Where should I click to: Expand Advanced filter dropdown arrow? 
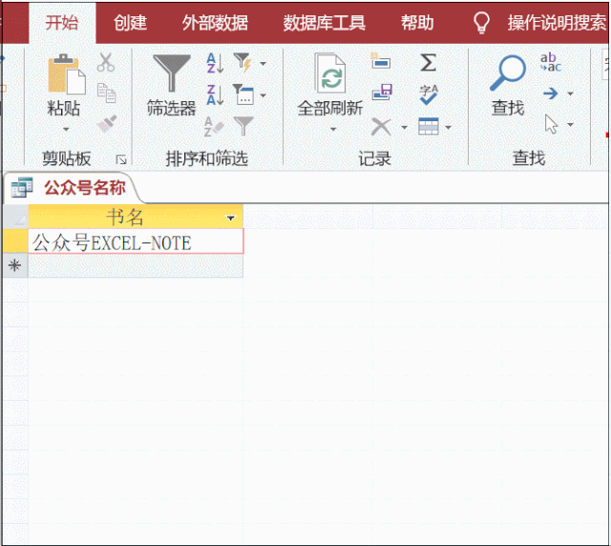tap(263, 95)
